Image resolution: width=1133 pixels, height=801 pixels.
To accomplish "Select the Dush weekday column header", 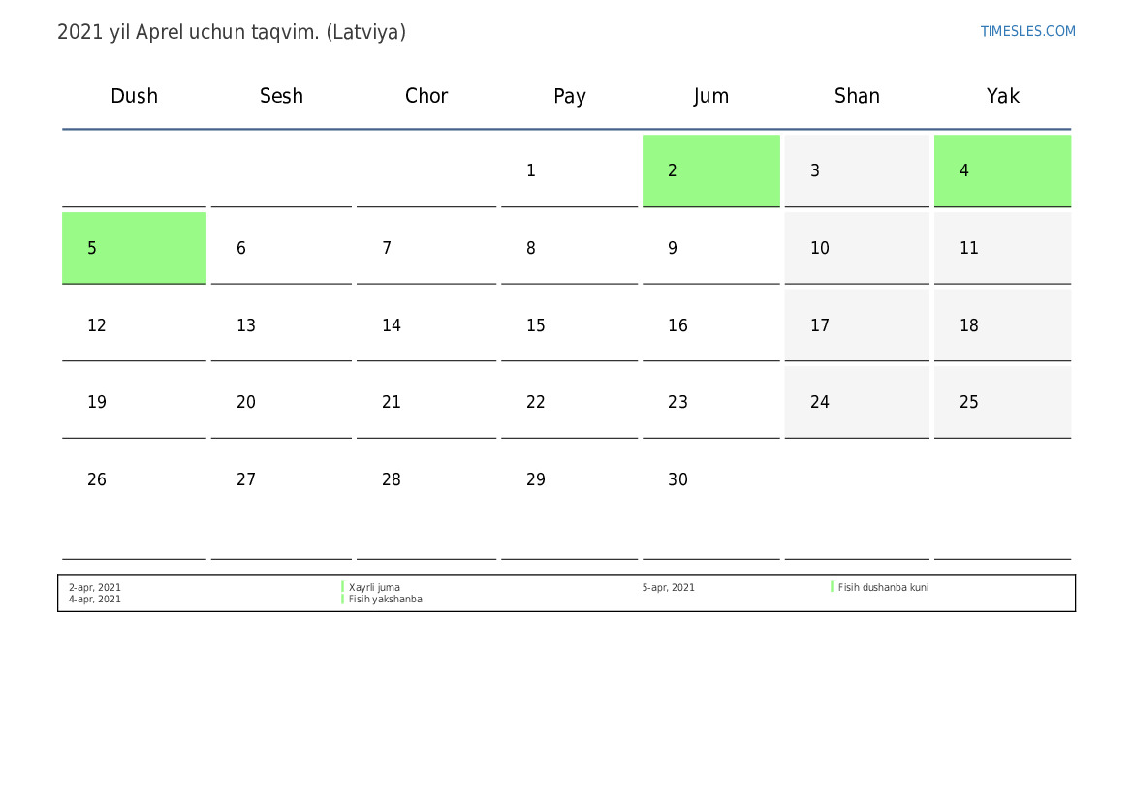I will tap(134, 96).
